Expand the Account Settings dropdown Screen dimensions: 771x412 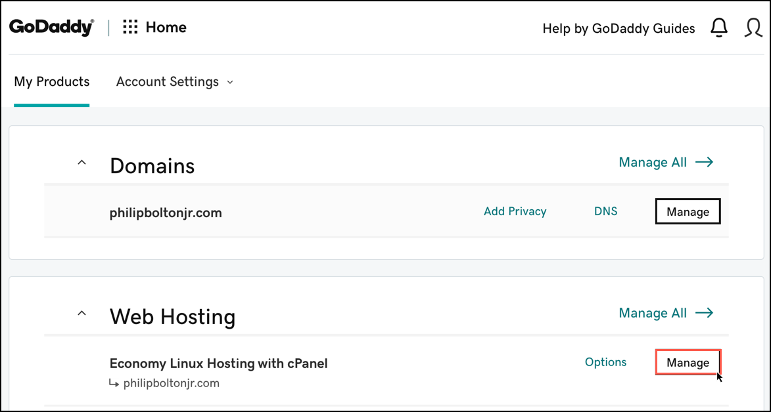point(174,82)
